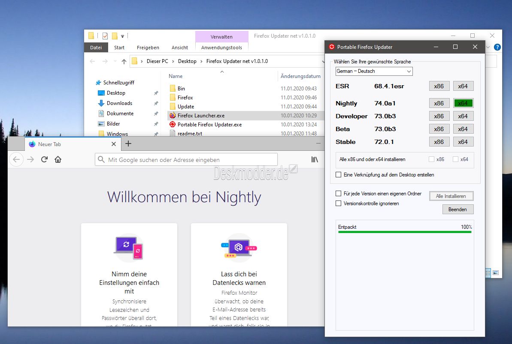Screen dimensions: 512x344
Task: Download Developer x64 version
Action: [463, 116]
